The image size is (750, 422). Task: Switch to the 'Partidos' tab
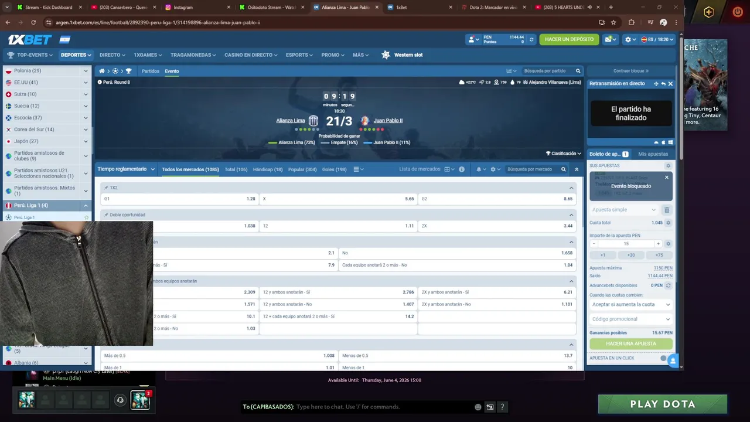pyautogui.click(x=151, y=71)
